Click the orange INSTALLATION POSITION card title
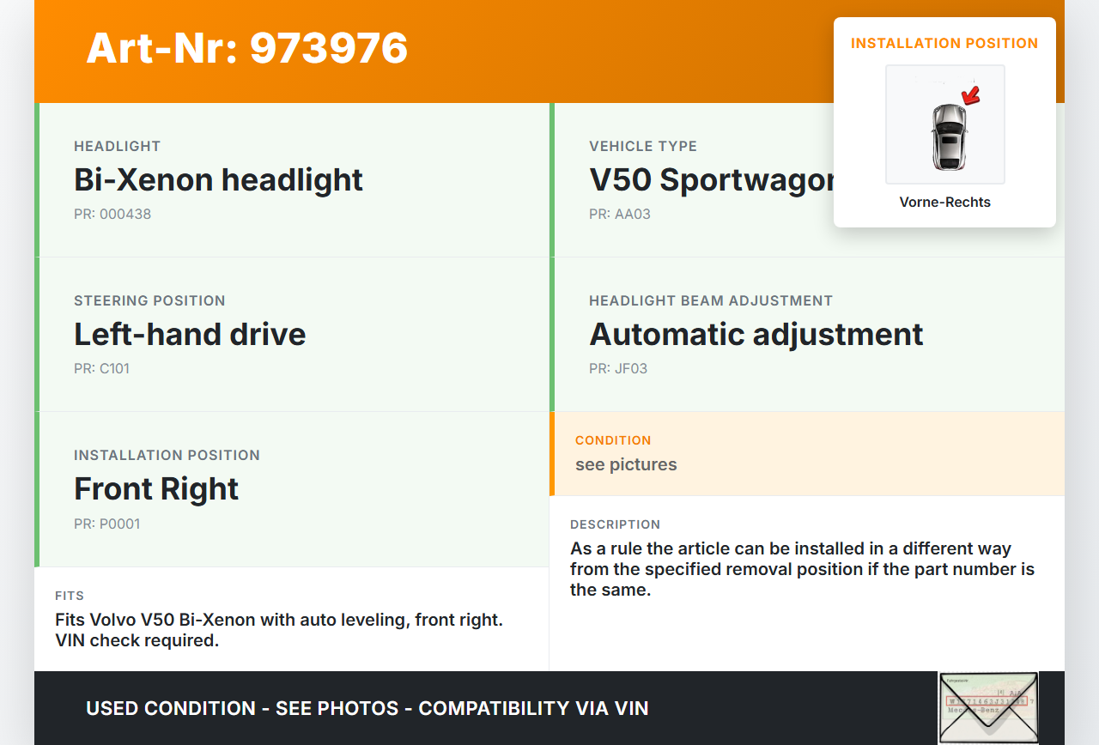The image size is (1099, 745). [x=944, y=43]
